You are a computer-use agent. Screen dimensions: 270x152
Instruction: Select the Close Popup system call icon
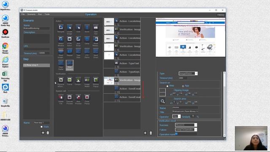pyautogui.click(x=87, y=97)
